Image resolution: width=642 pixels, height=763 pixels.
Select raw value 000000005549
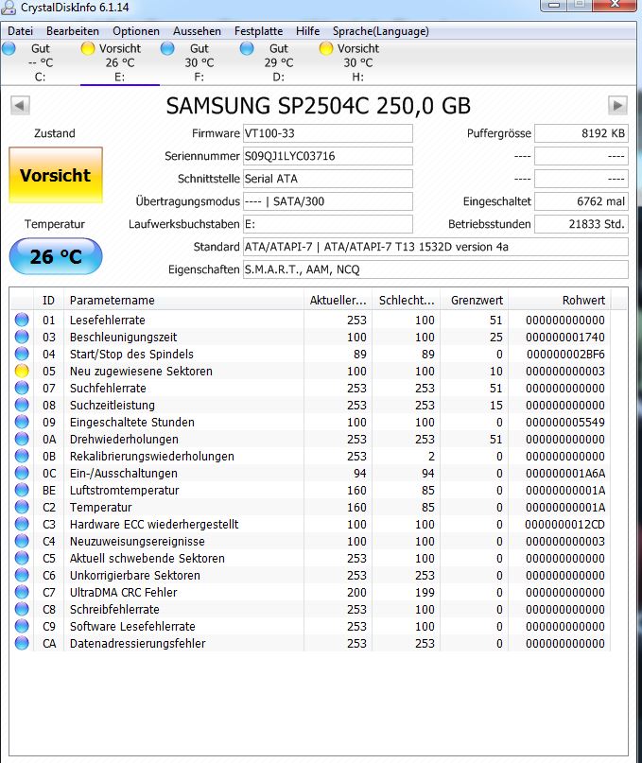pos(565,423)
